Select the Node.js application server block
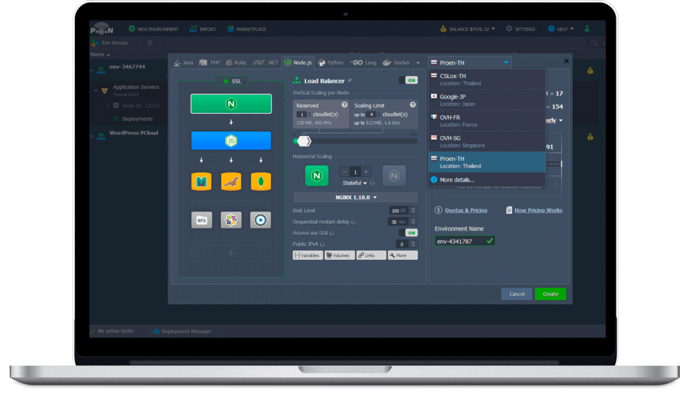 click(x=231, y=141)
